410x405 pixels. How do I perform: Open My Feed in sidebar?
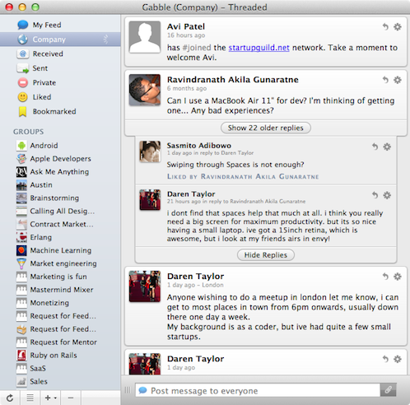[x=60, y=25]
